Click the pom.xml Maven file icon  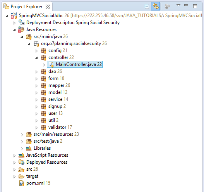click(x=22, y=183)
